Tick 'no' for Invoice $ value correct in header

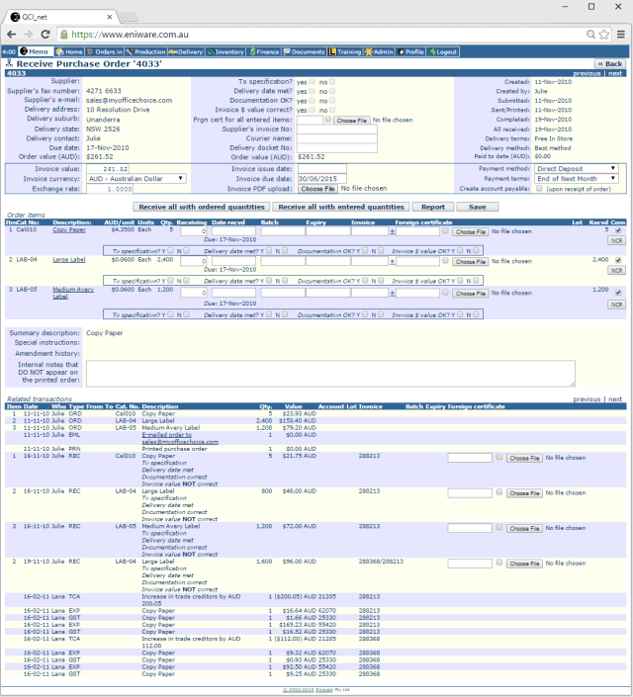(x=332, y=110)
